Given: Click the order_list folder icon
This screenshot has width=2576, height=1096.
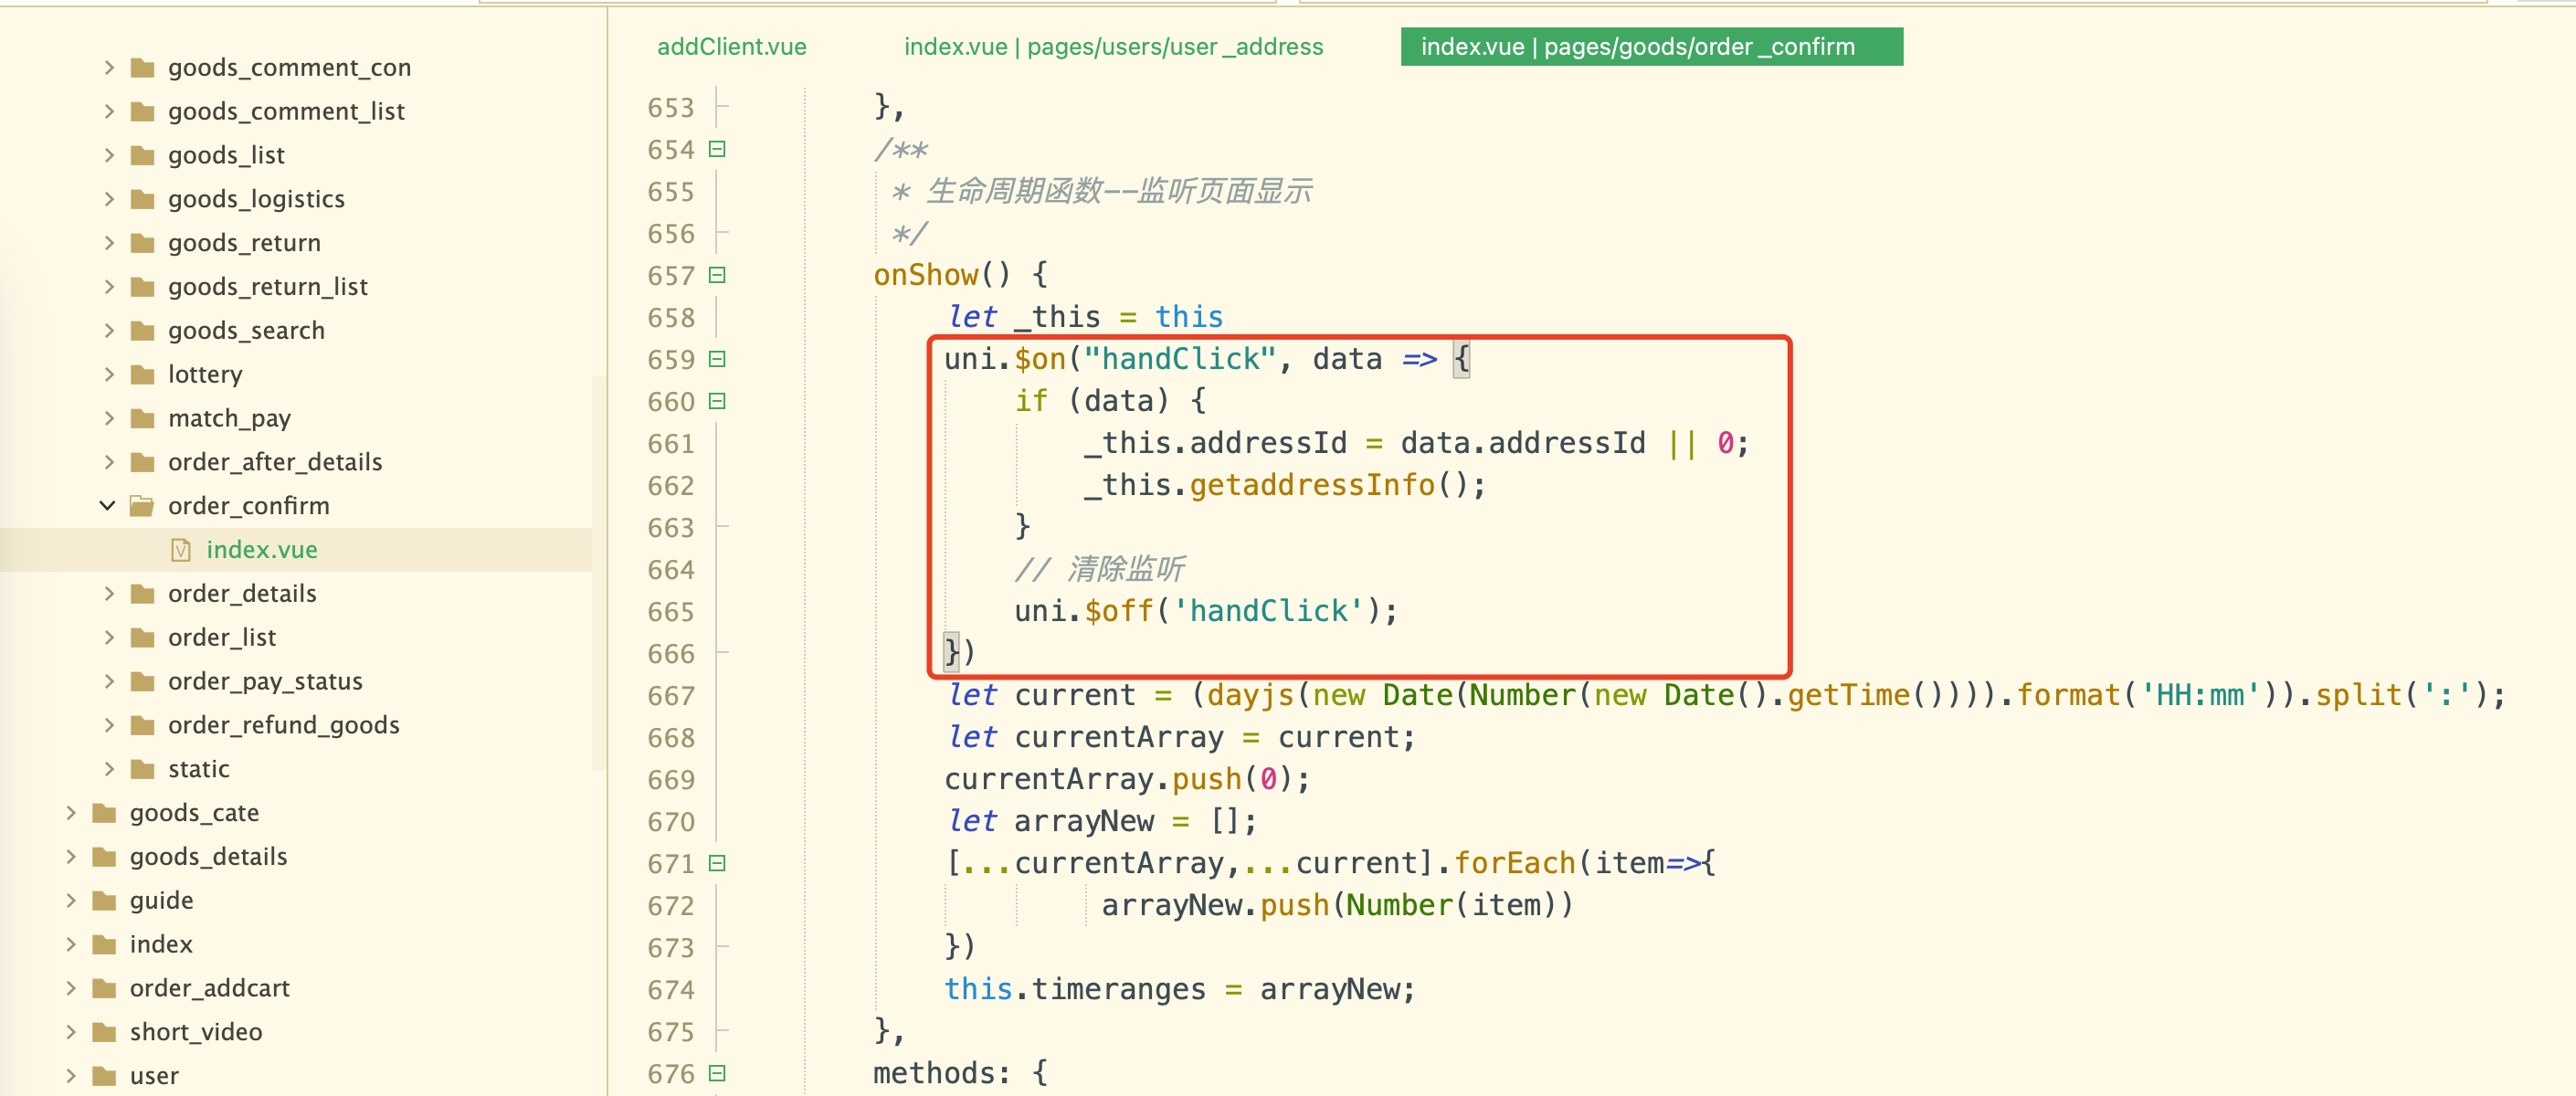Looking at the screenshot, I should pyautogui.click(x=143, y=638).
